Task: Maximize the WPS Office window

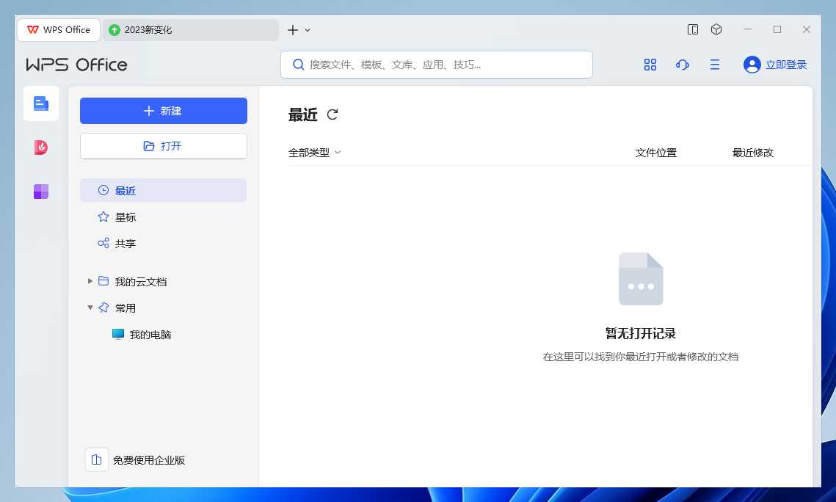Action: 777,30
